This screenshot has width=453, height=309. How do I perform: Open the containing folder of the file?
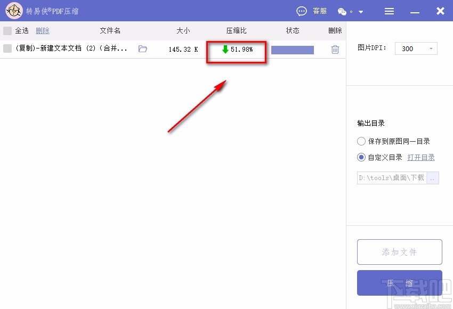(x=142, y=50)
